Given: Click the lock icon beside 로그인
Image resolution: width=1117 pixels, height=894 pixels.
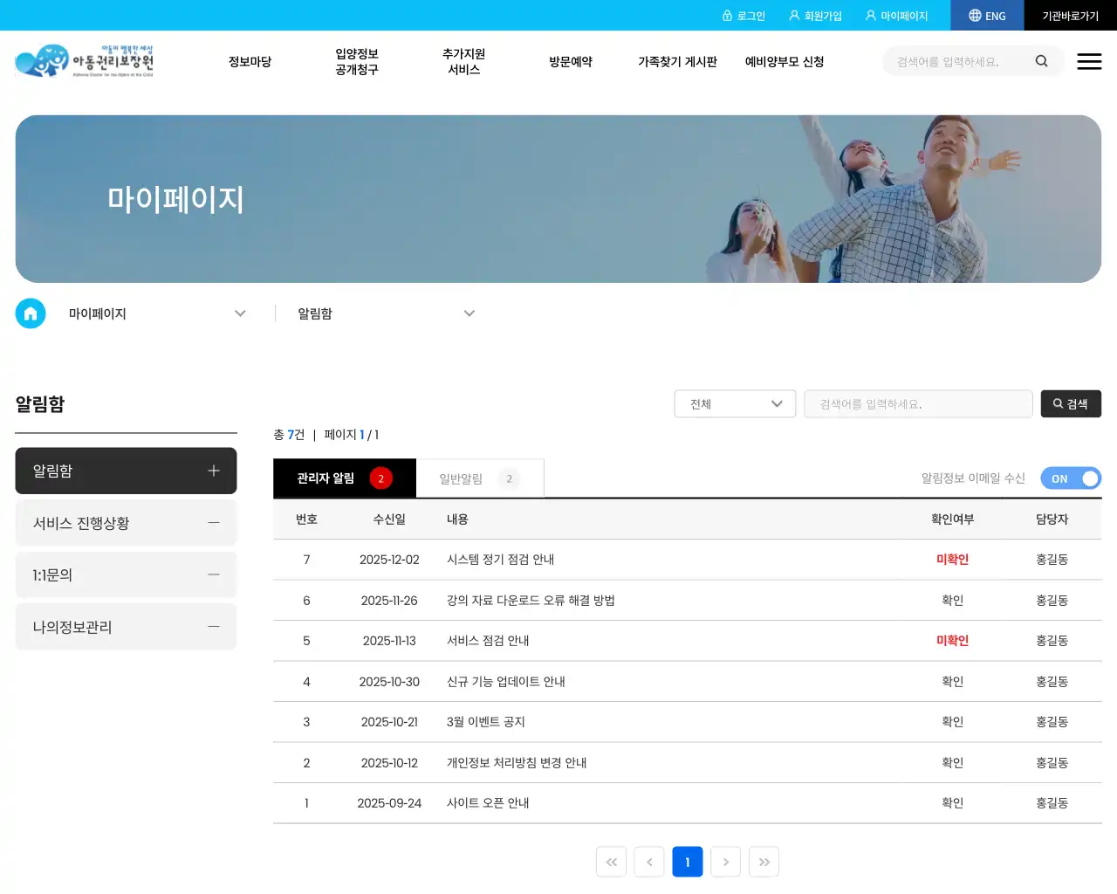Looking at the screenshot, I should click(x=729, y=15).
